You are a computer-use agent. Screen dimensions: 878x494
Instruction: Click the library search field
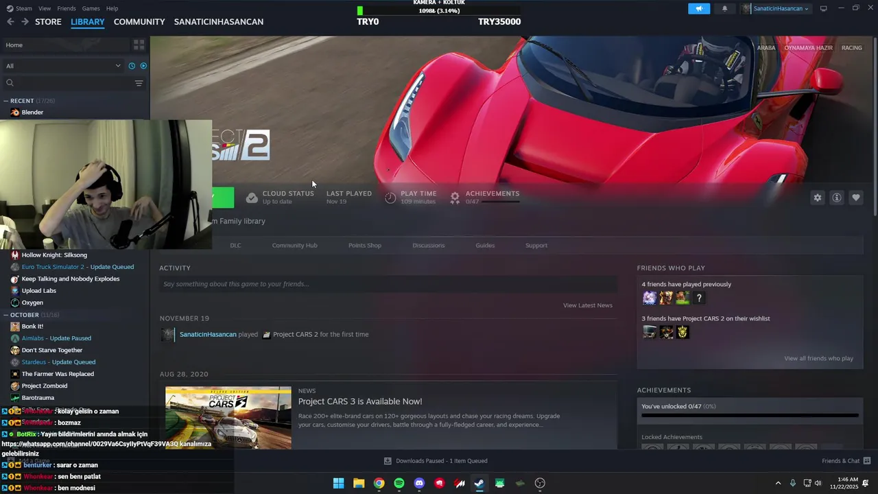tap(69, 83)
